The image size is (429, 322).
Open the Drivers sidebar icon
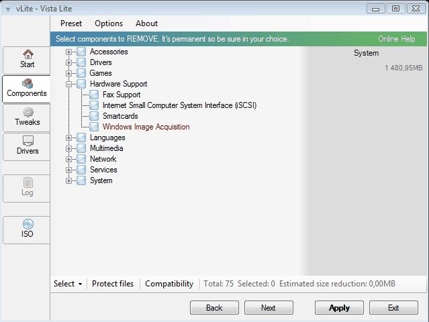[28, 141]
